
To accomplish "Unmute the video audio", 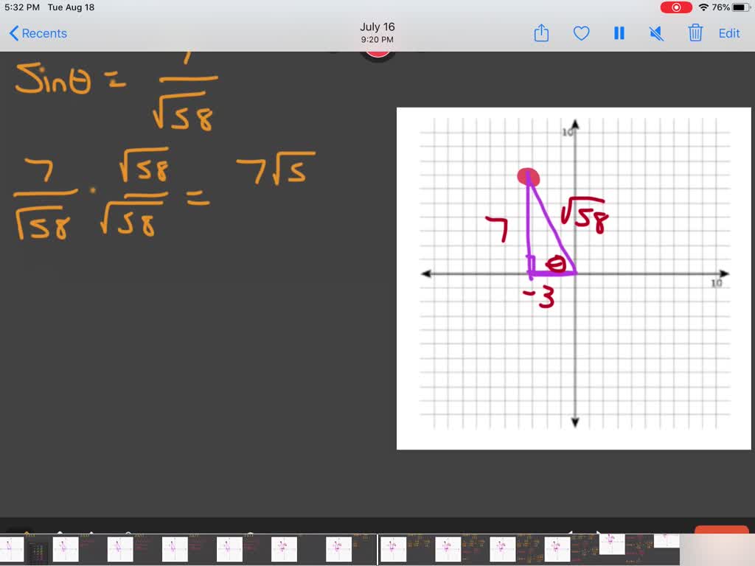I will tap(656, 33).
